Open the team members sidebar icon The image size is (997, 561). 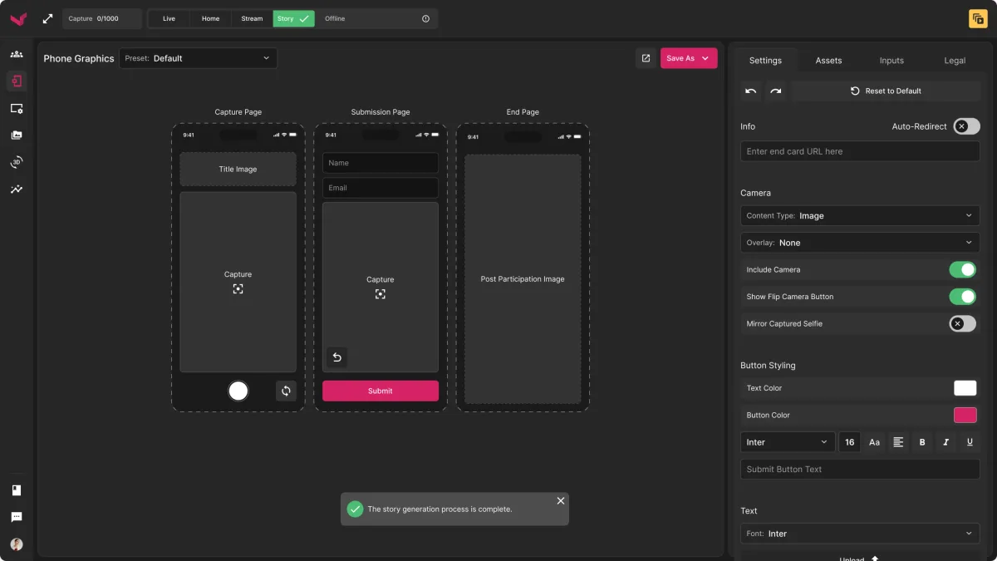tap(17, 54)
